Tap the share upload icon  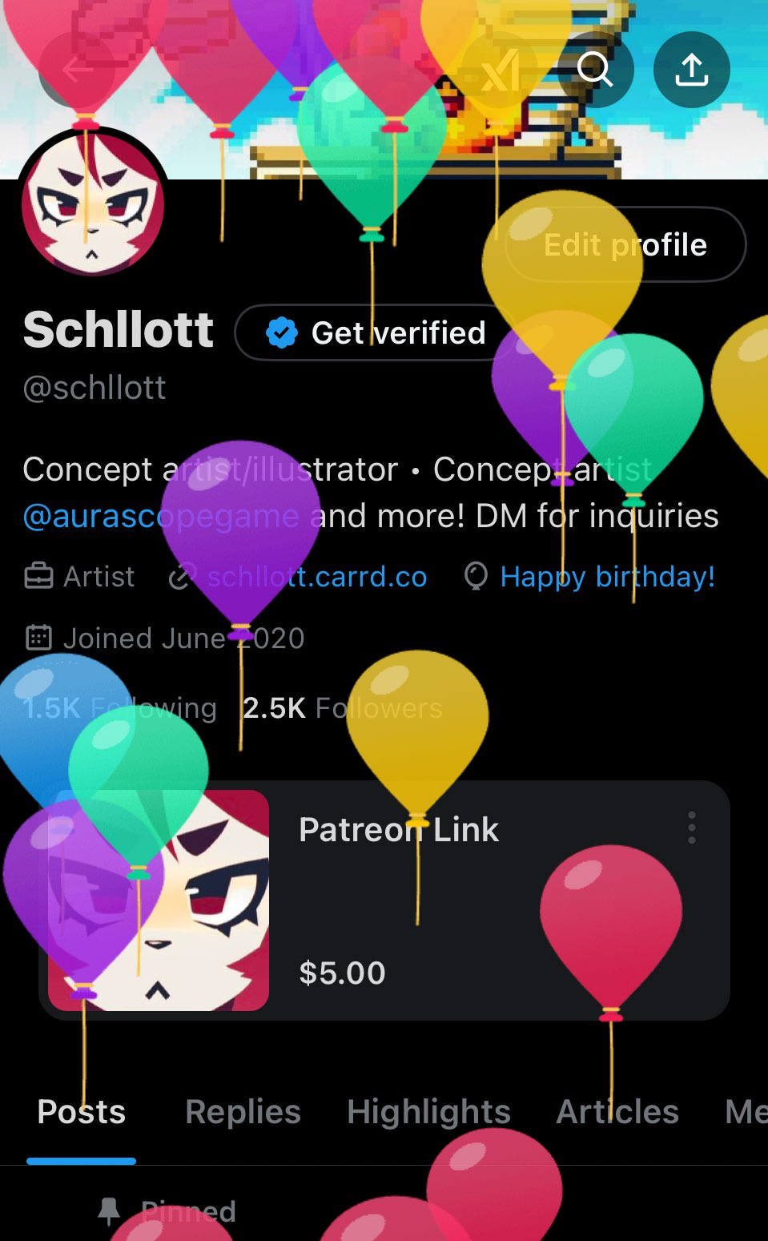point(692,71)
